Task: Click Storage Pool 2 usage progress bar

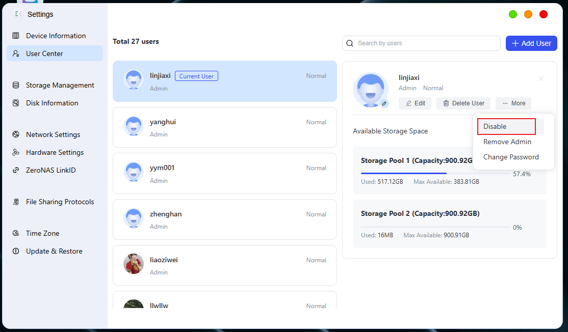Action: pos(435,227)
